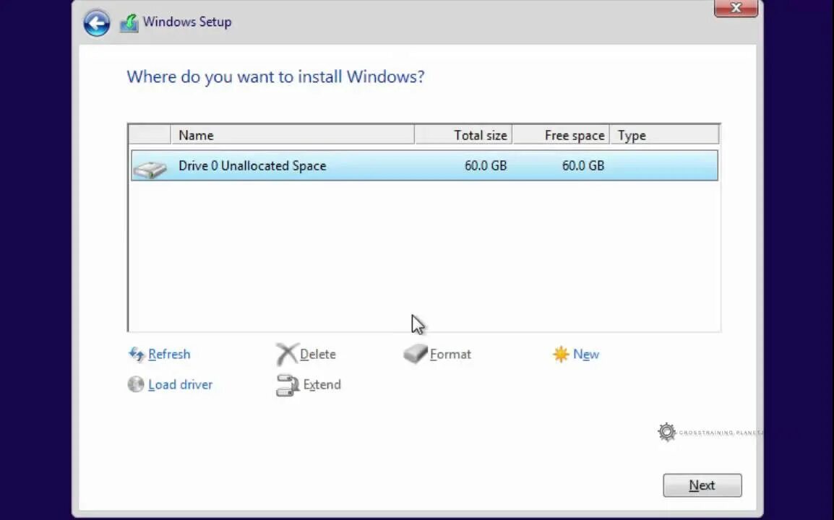Image resolution: width=834 pixels, height=520 pixels.
Task: Sort by the Name column header
Action: click(293, 135)
